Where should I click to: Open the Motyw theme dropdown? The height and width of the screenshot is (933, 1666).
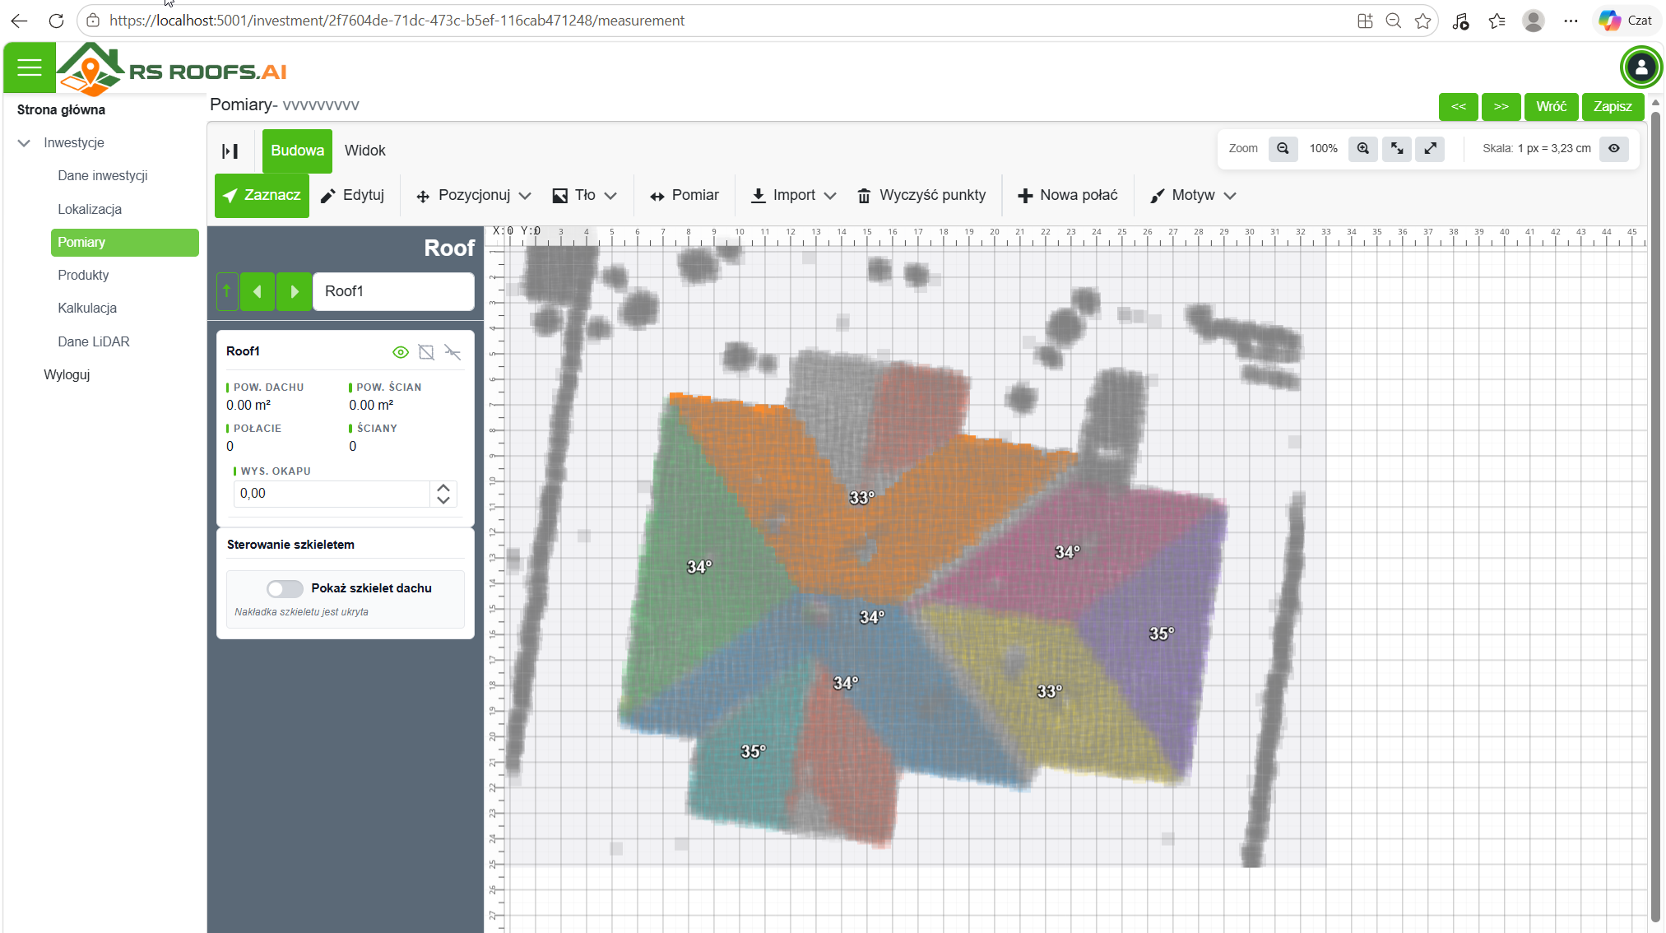pyautogui.click(x=1193, y=196)
